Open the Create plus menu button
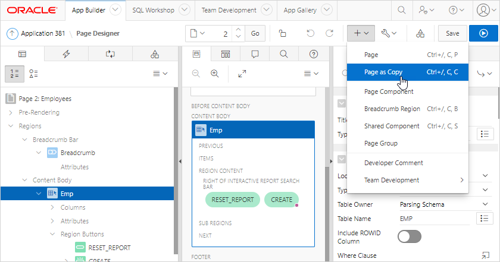500x262 pixels. 361,33
